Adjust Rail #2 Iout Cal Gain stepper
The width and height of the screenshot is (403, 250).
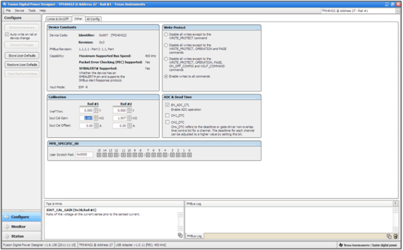(x=129, y=118)
